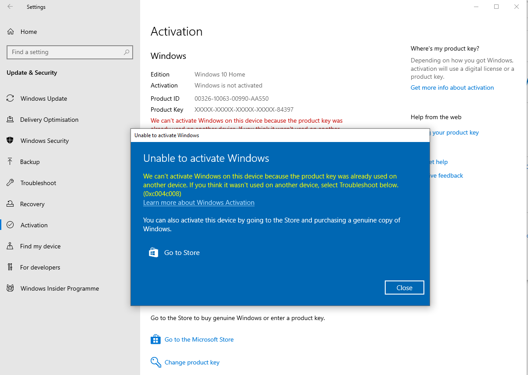Viewport: 528px width, 375px height.
Task: Click the Update & Security section header
Action: (x=32, y=73)
